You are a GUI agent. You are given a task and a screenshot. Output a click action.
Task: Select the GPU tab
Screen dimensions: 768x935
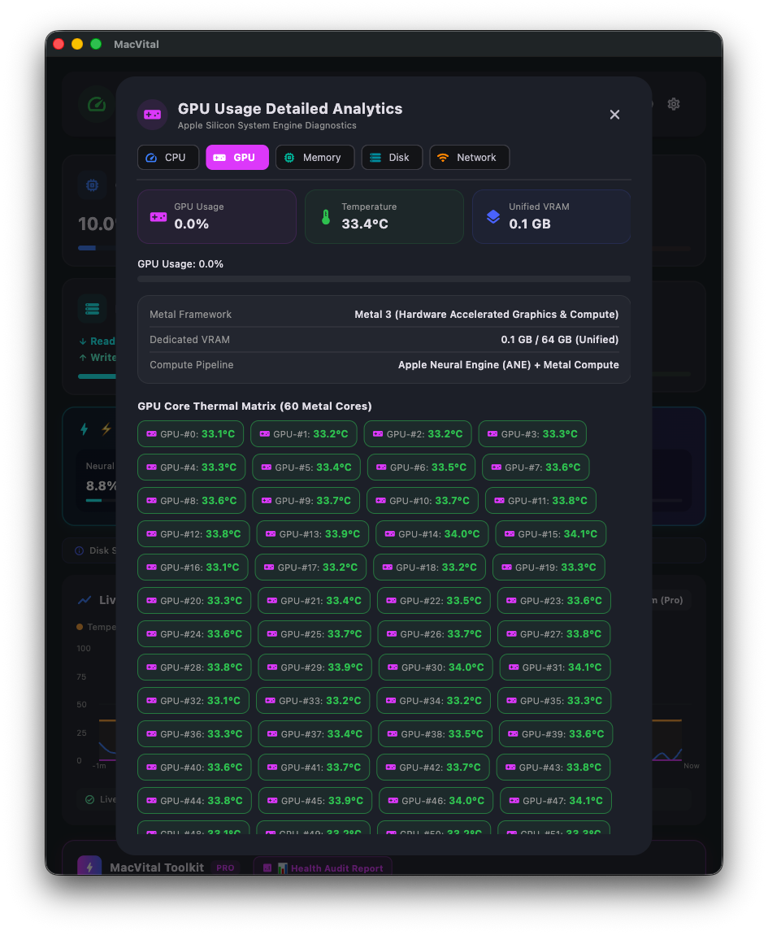pos(237,158)
